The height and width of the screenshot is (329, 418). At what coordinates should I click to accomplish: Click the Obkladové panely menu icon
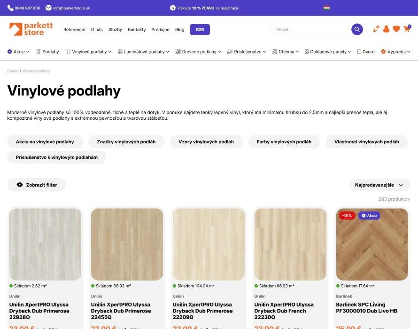point(307,52)
